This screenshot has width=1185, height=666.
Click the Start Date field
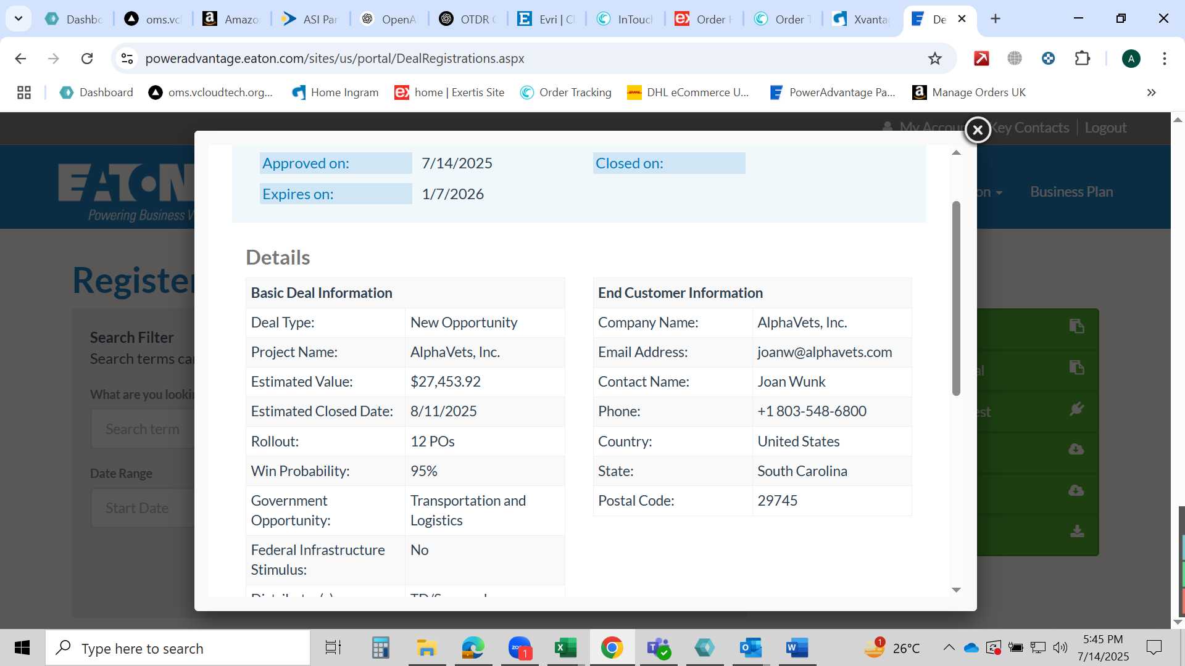(x=143, y=508)
